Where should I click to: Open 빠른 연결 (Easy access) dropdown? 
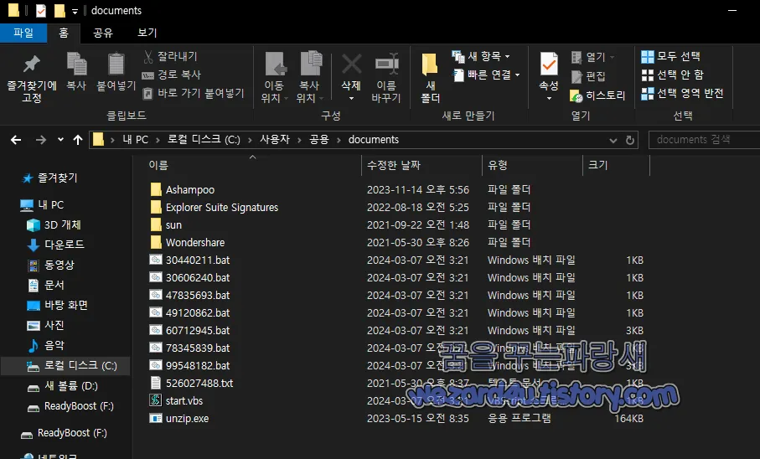486,75
